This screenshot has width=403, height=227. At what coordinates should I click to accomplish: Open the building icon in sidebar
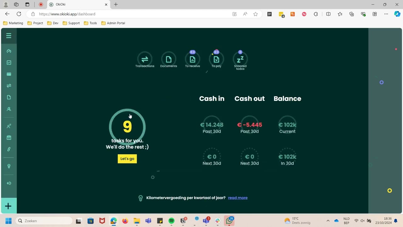click(x=9, y=137)
